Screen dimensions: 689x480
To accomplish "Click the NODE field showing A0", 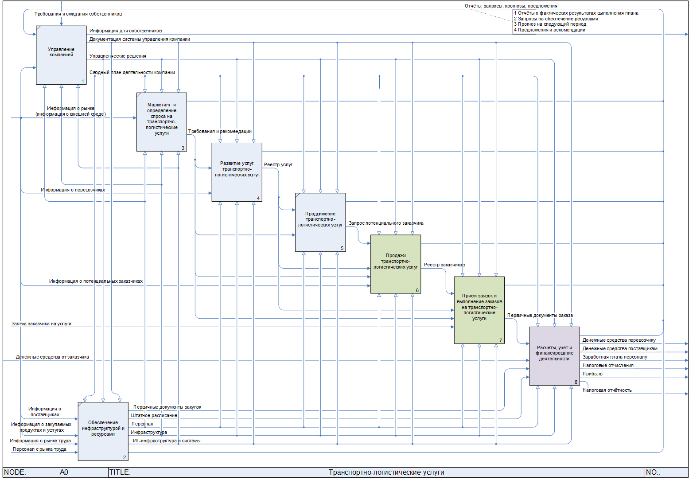I will point(64,472).
